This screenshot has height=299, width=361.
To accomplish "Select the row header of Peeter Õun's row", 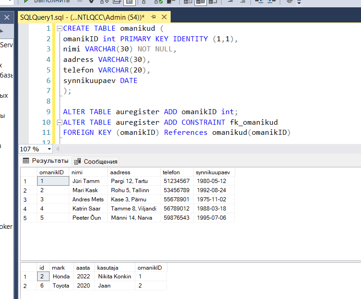I will coord(29,218).
